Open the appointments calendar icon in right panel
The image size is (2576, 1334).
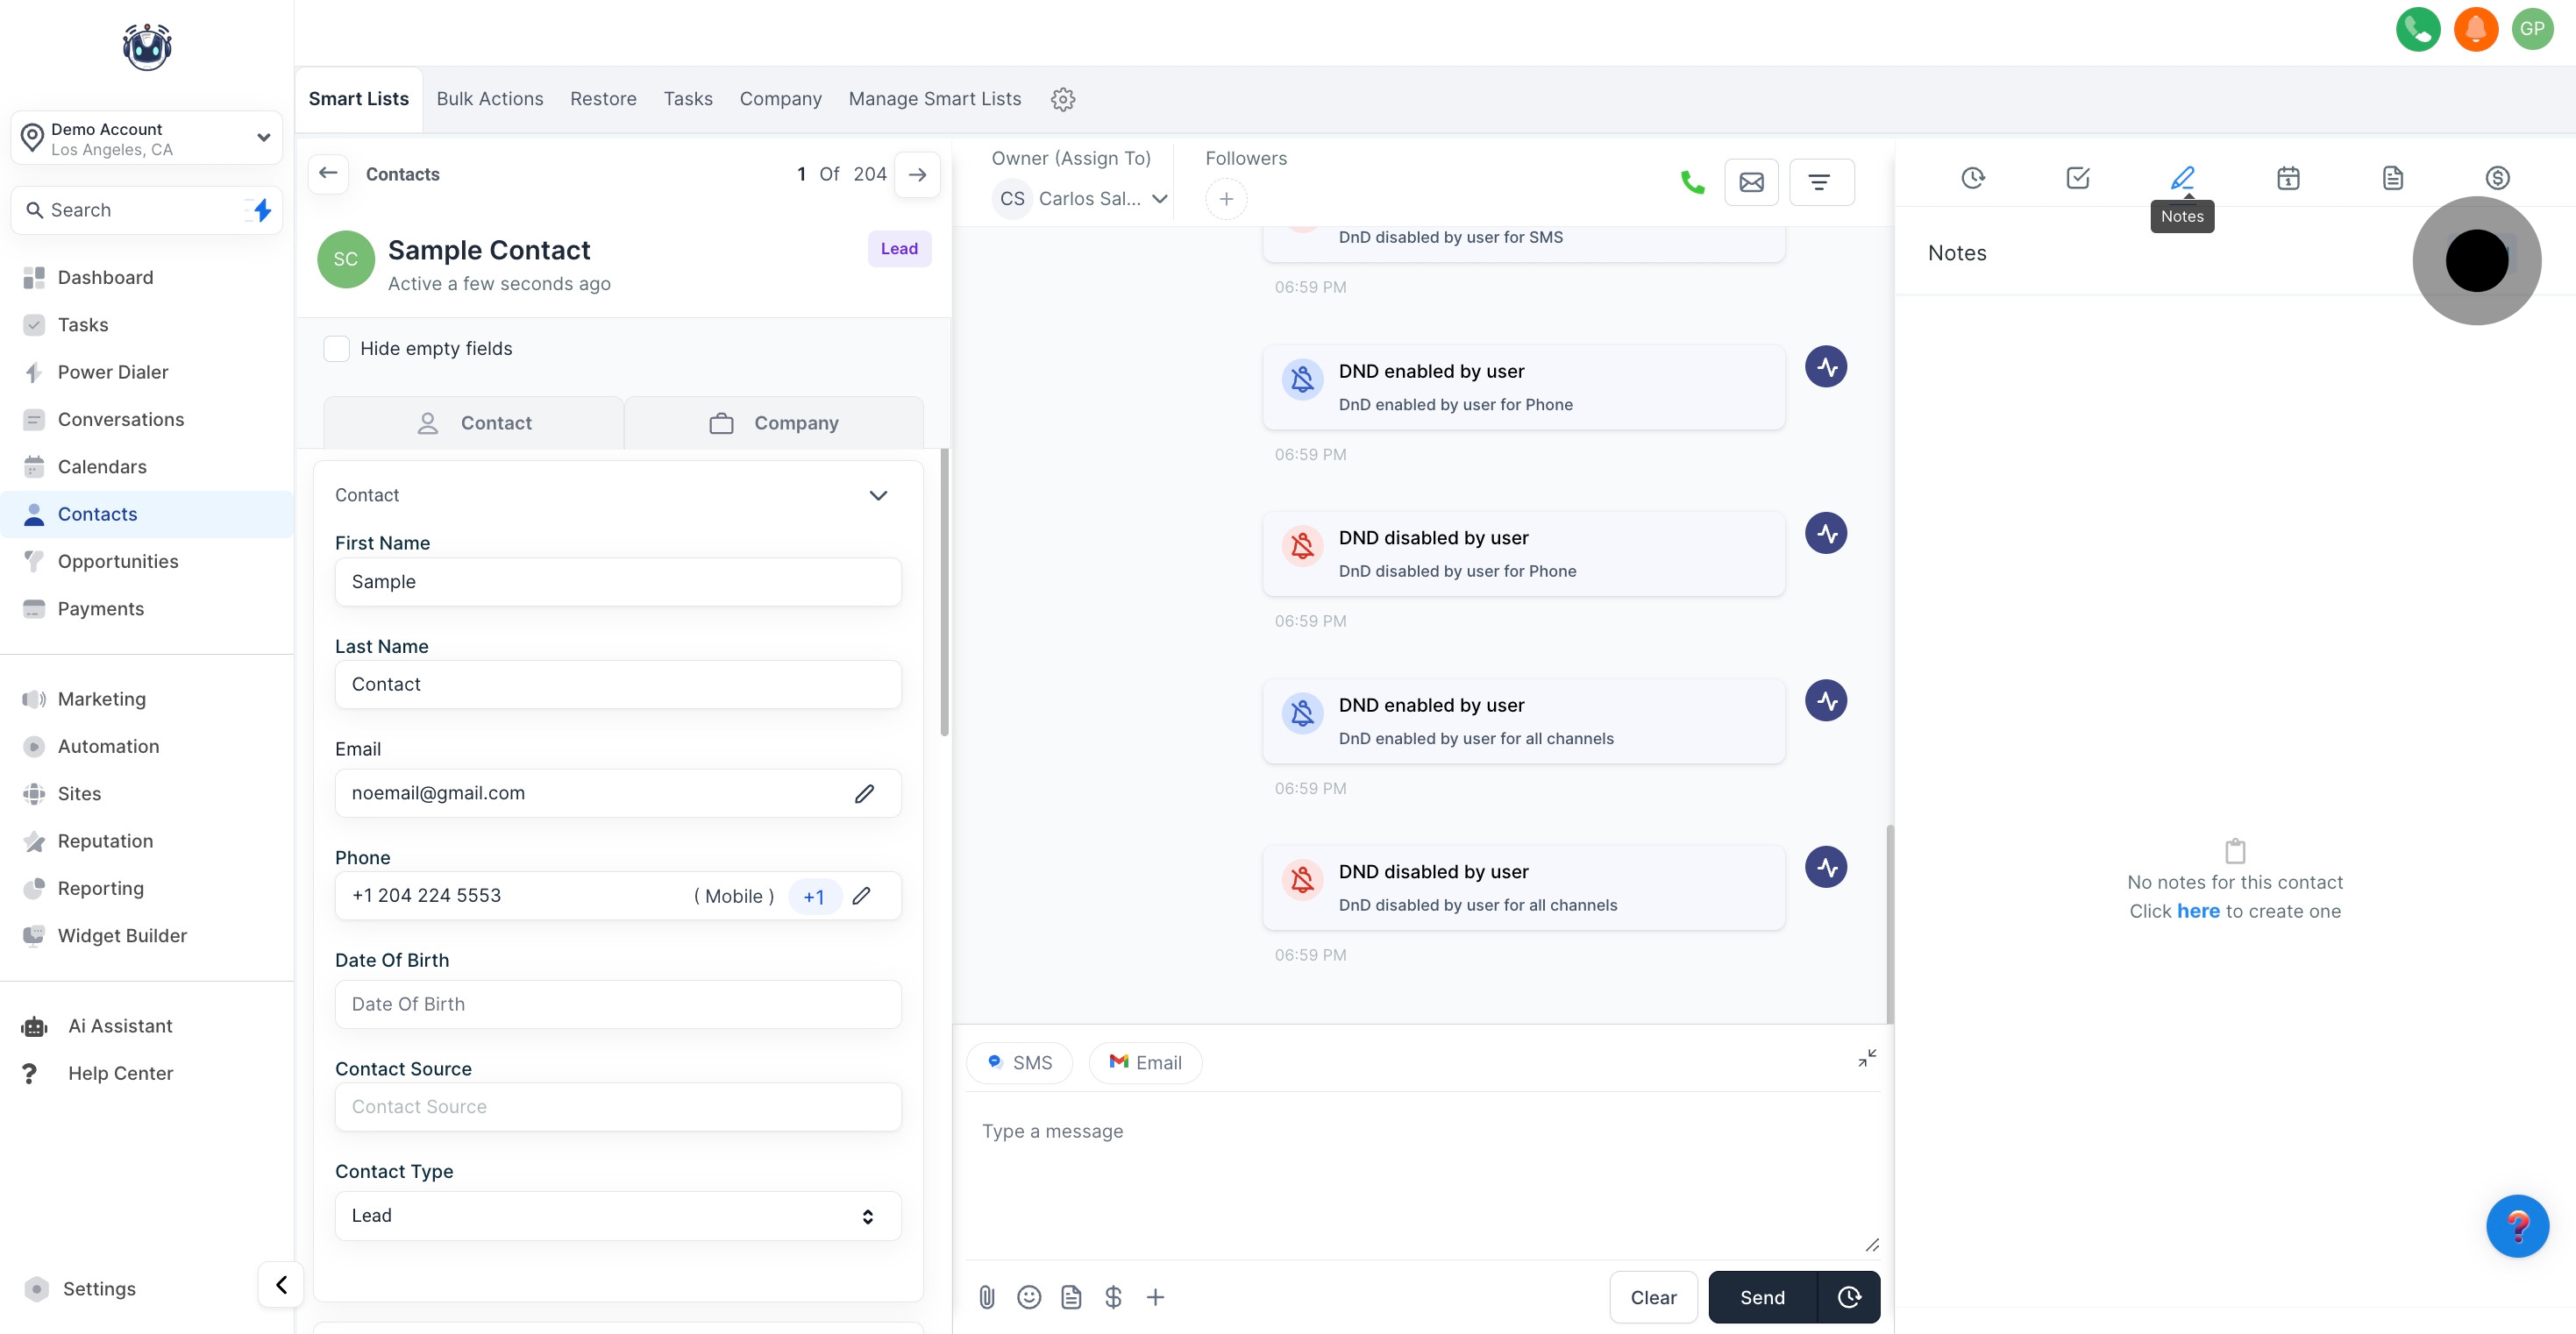pyautogui.click(x=2287, y=178)
